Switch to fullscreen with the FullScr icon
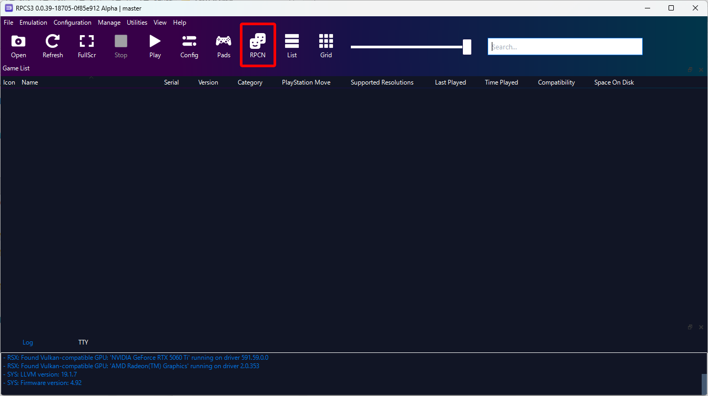Viewport: 708px width, 396px height. (87, 46)
